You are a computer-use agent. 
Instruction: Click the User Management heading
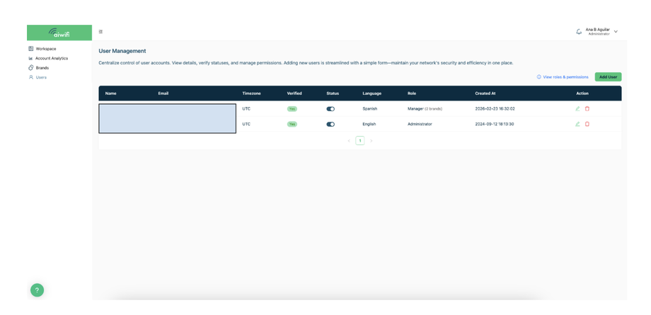pyautogui.click(x=122, y=51)
